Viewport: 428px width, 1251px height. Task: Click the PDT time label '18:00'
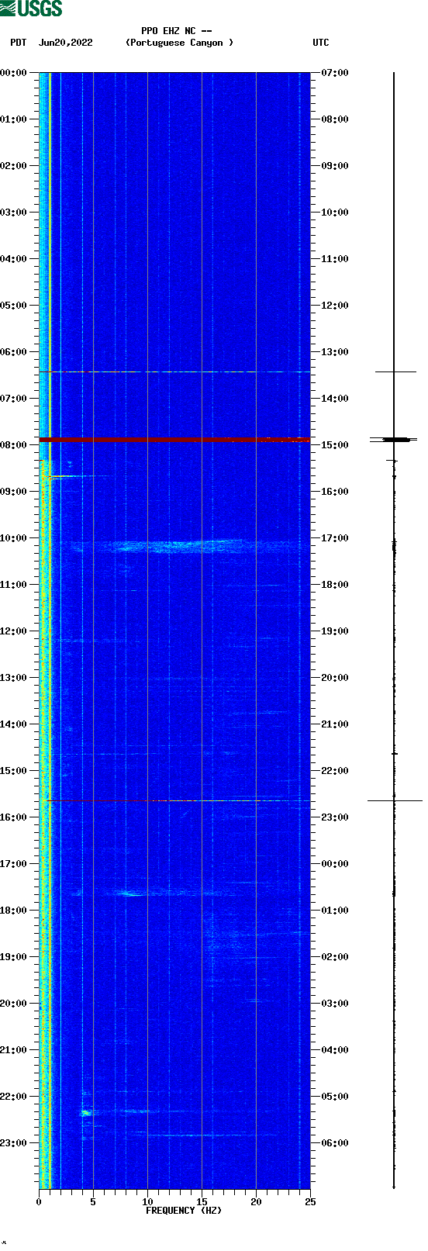pos(13,911)
